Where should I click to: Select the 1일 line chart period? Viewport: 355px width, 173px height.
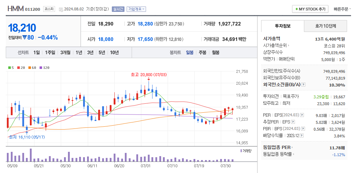click(36, 53)
